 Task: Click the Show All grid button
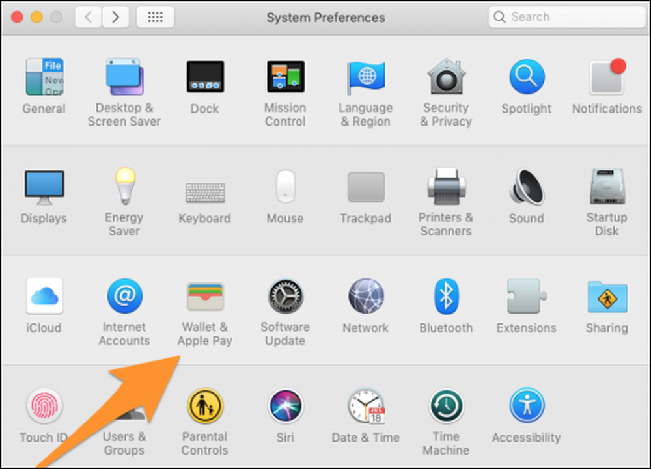tap(156, 17)
